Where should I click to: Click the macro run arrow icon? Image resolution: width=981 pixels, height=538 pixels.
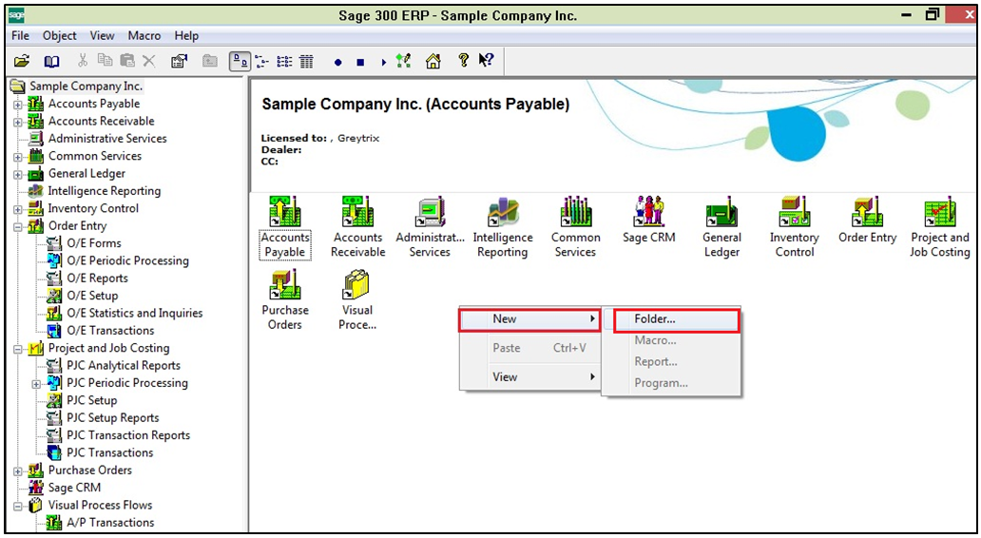383,62
